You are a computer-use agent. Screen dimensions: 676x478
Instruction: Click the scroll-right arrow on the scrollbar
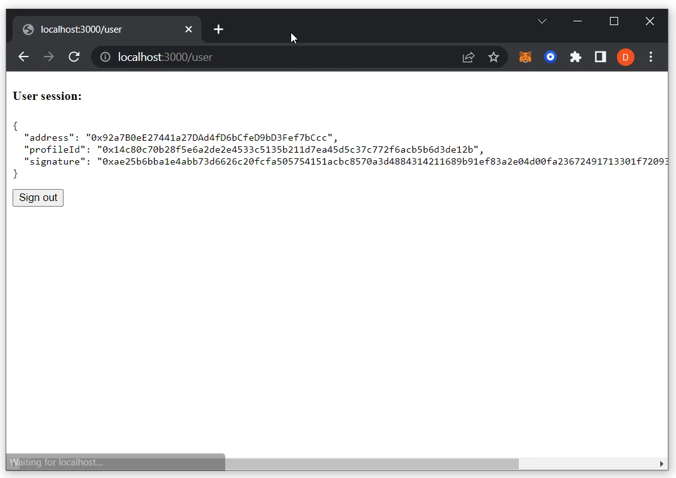(662, 464)
